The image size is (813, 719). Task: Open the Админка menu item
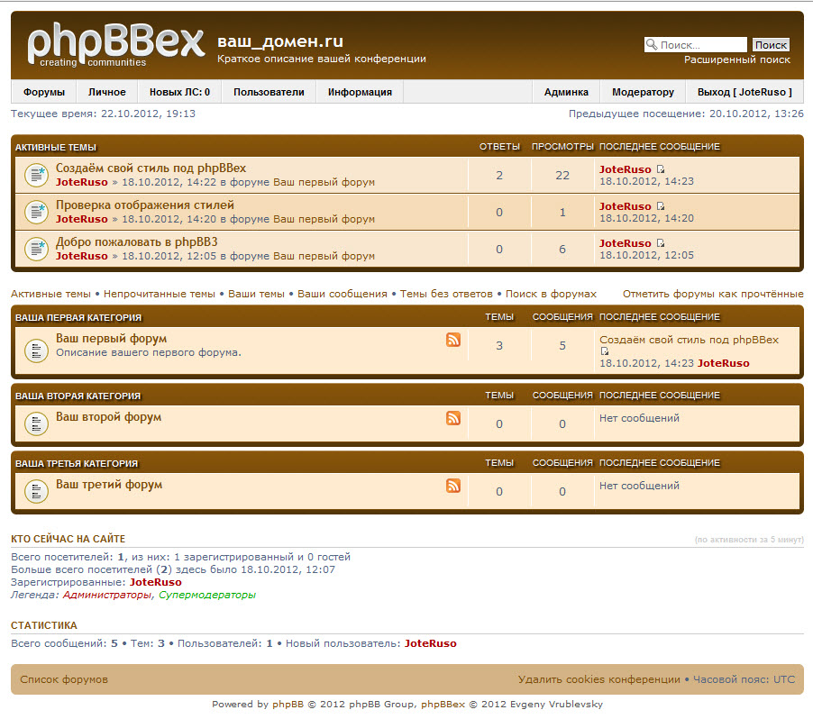(x=566, y=92)
